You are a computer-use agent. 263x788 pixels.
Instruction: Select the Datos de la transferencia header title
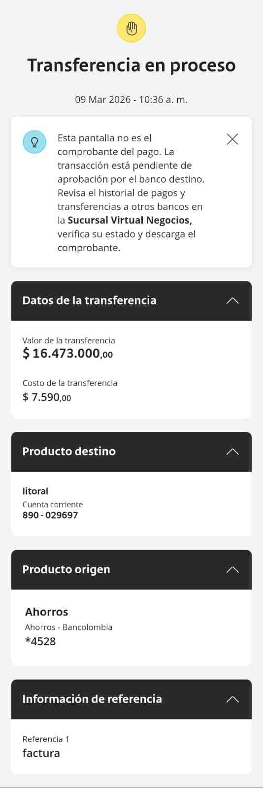tap(89, 300)
